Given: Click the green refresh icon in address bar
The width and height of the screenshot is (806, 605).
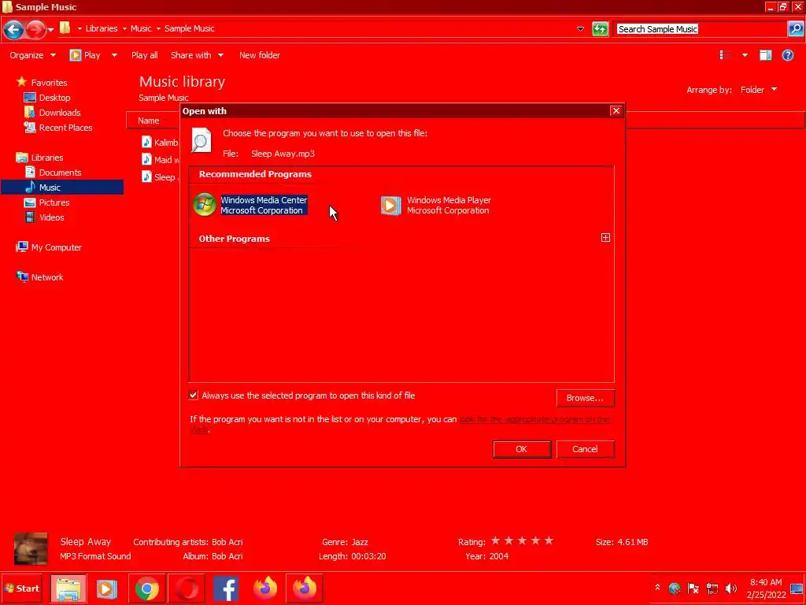Looking at the screenshot, I should tap(600, 29).
